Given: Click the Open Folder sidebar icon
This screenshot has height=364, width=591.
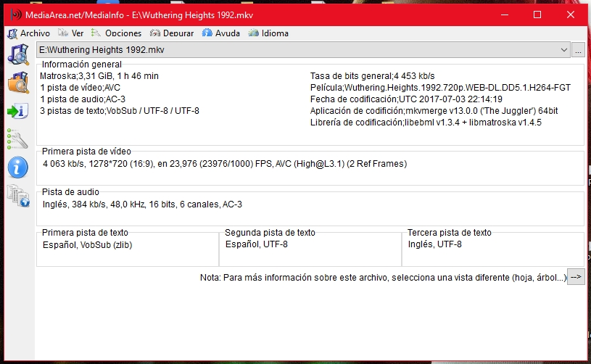Looking at the screenshot, I should coord(18,83).
